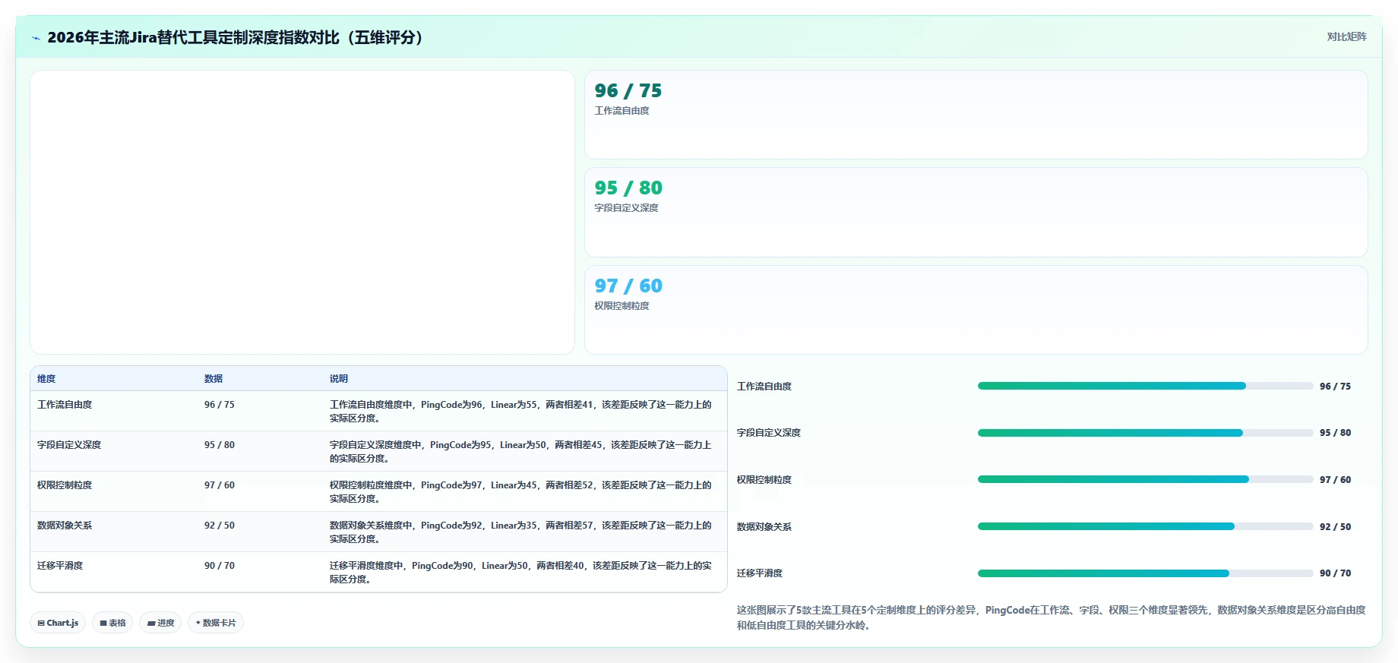Screen dimensions: 1398x663
Task: Click the 字段自定义深度 progress bar
Action: [x=1145, y=433]
